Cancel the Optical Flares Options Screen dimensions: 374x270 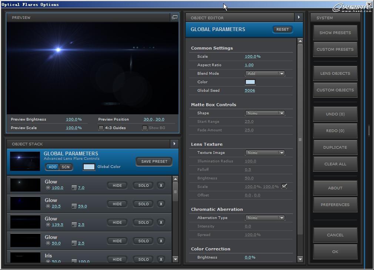(335, 235)
